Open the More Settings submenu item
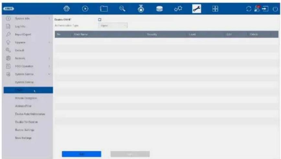This screenshot has height=159, width=281. [x=23, y=138]
